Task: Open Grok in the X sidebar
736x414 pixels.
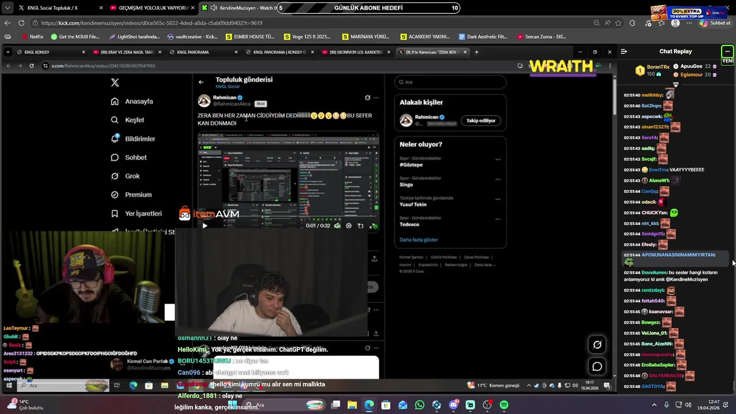Action: [x=125, y=176]
